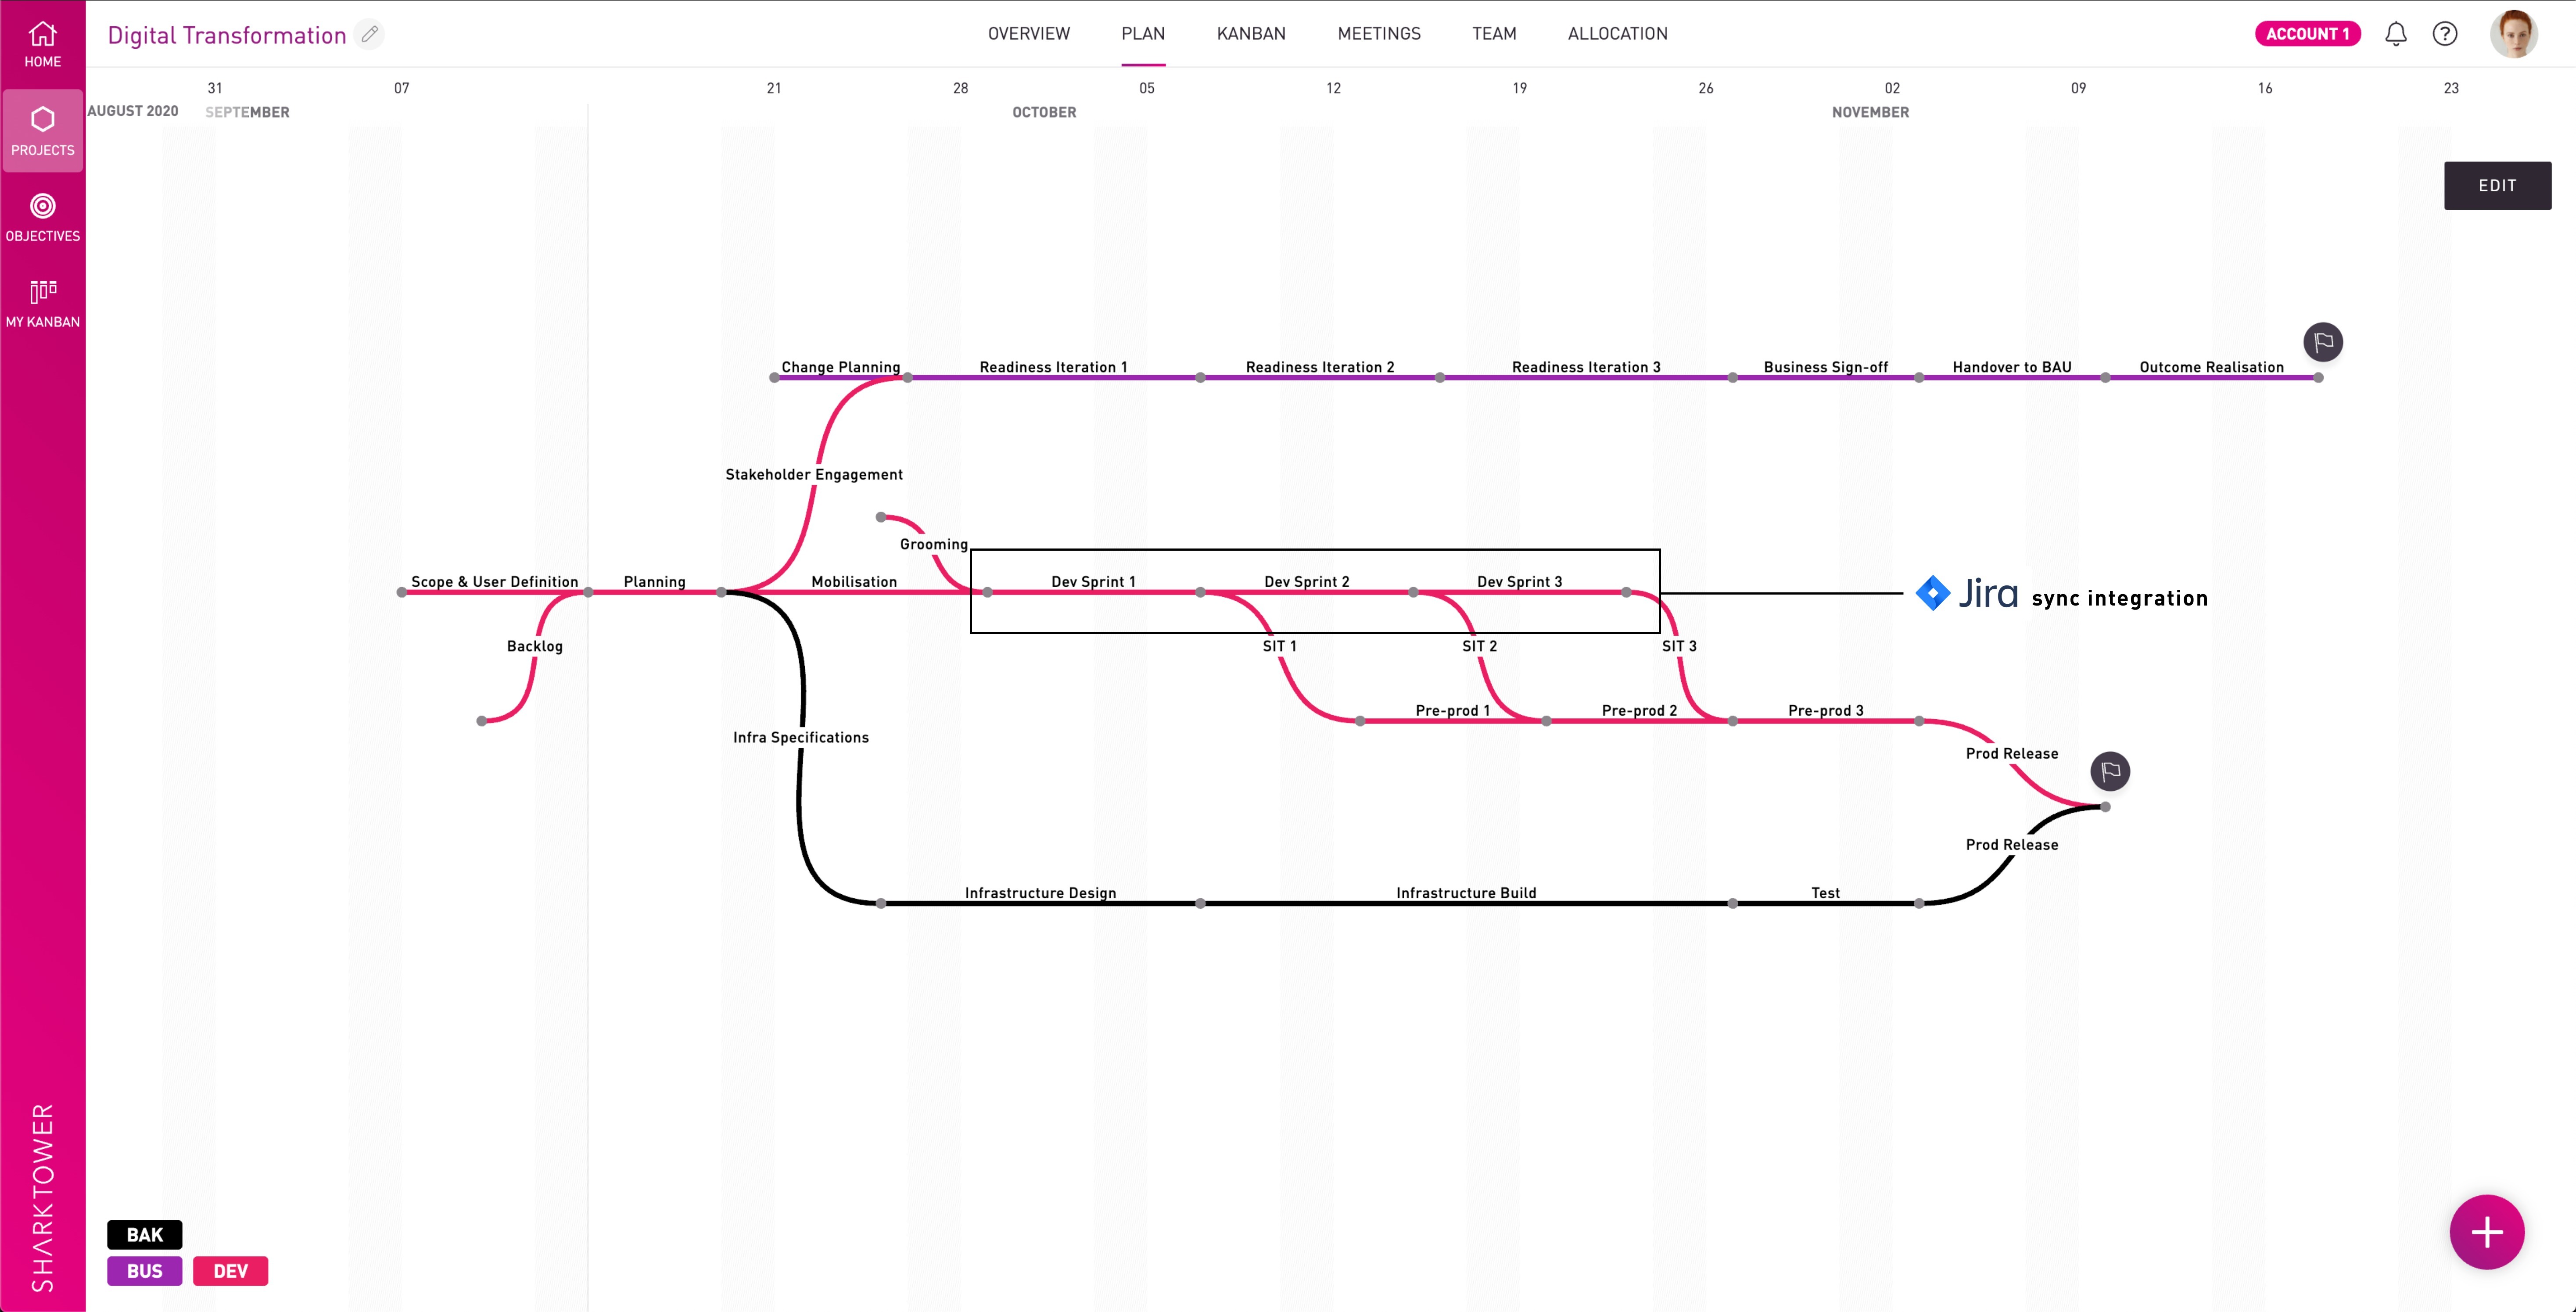Click the Account 1 badge

pos(2307,34)
